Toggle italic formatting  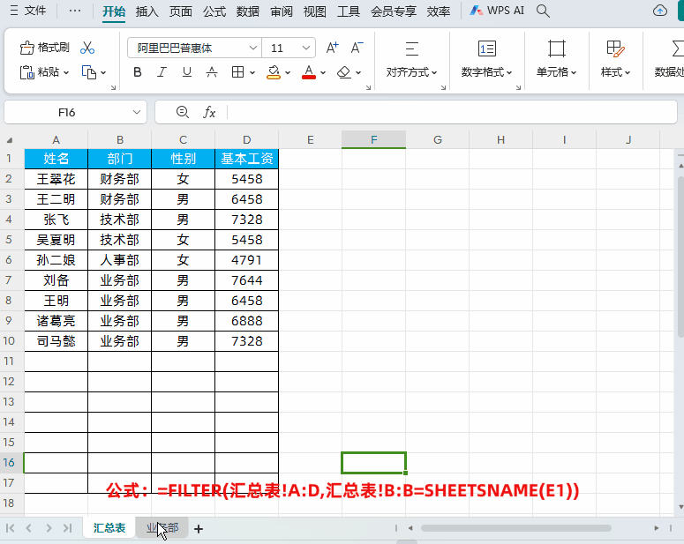pyautogui.click(x=162, y=72)
